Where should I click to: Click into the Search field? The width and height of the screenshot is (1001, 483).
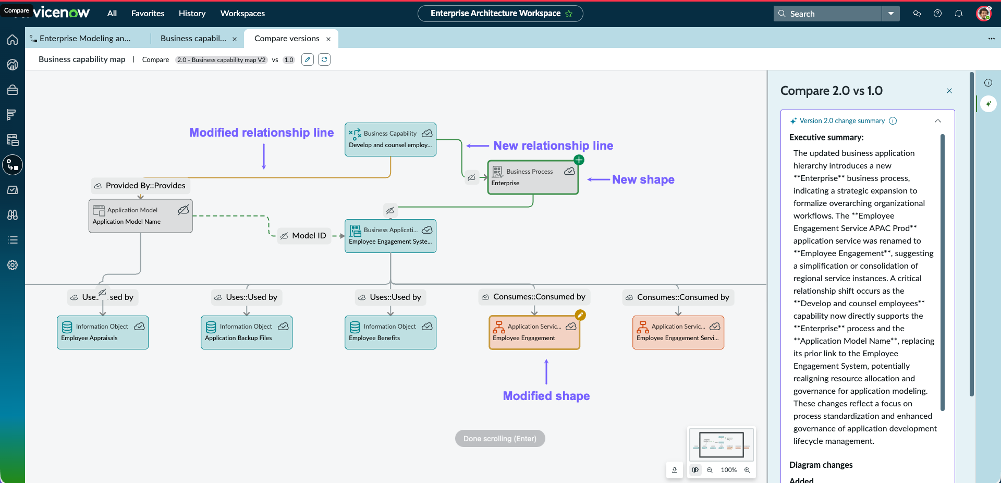coord(828,14)
